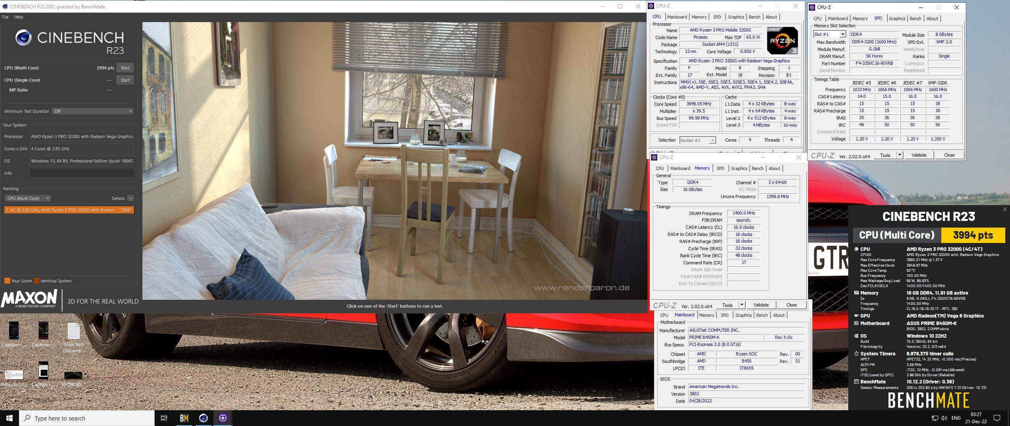The width and height of the screenshot is (1010, 426).
Task: Switch to Bench tab in CPU-Z Memory window
Action: point(757,168)
